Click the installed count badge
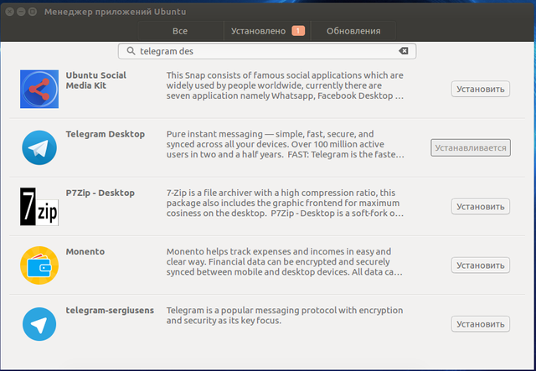This screenshot has width=536, height=371. (x=298, y=31)
